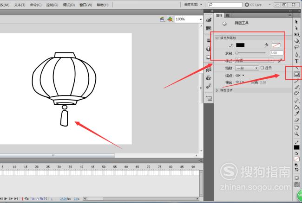Open the 帮助(H) menu
Viewport: 302px width, 203px height.
103,5
